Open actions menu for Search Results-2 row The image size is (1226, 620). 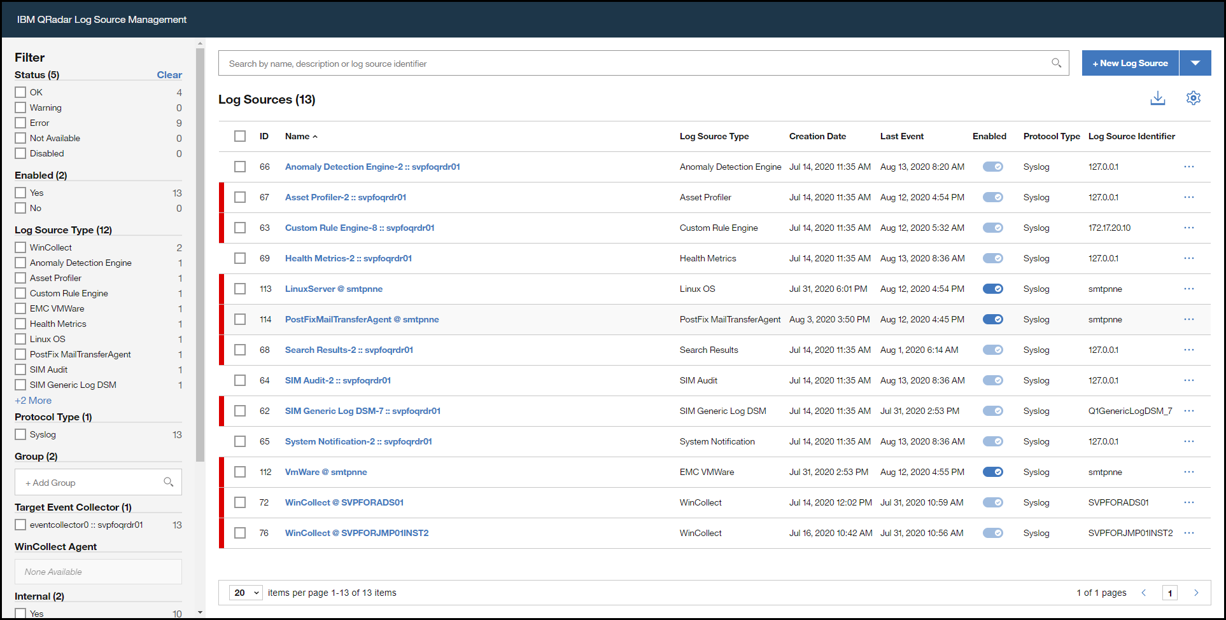point(1189,350)
